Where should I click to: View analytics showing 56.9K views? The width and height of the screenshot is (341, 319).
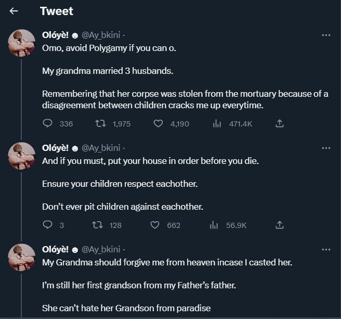[x=213, y=225]
